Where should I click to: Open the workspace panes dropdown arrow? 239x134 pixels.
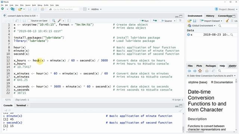click(89, 9)
